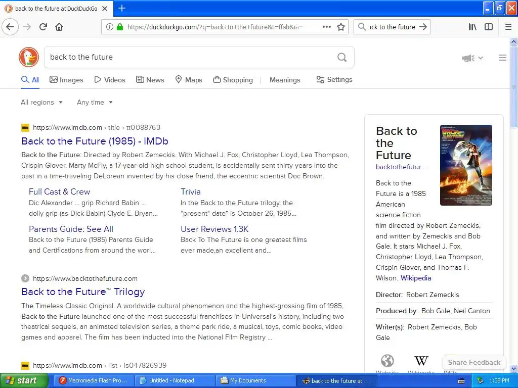The width and height of the screenshot is (518, 388).
Task: Follow the Wikipedia link in the infobox
Action: tap(416, 278)
